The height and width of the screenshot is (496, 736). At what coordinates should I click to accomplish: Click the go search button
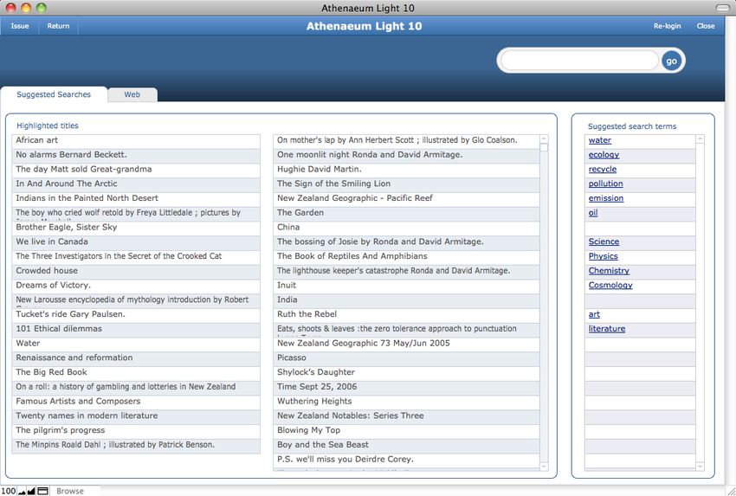coord(671,61)
